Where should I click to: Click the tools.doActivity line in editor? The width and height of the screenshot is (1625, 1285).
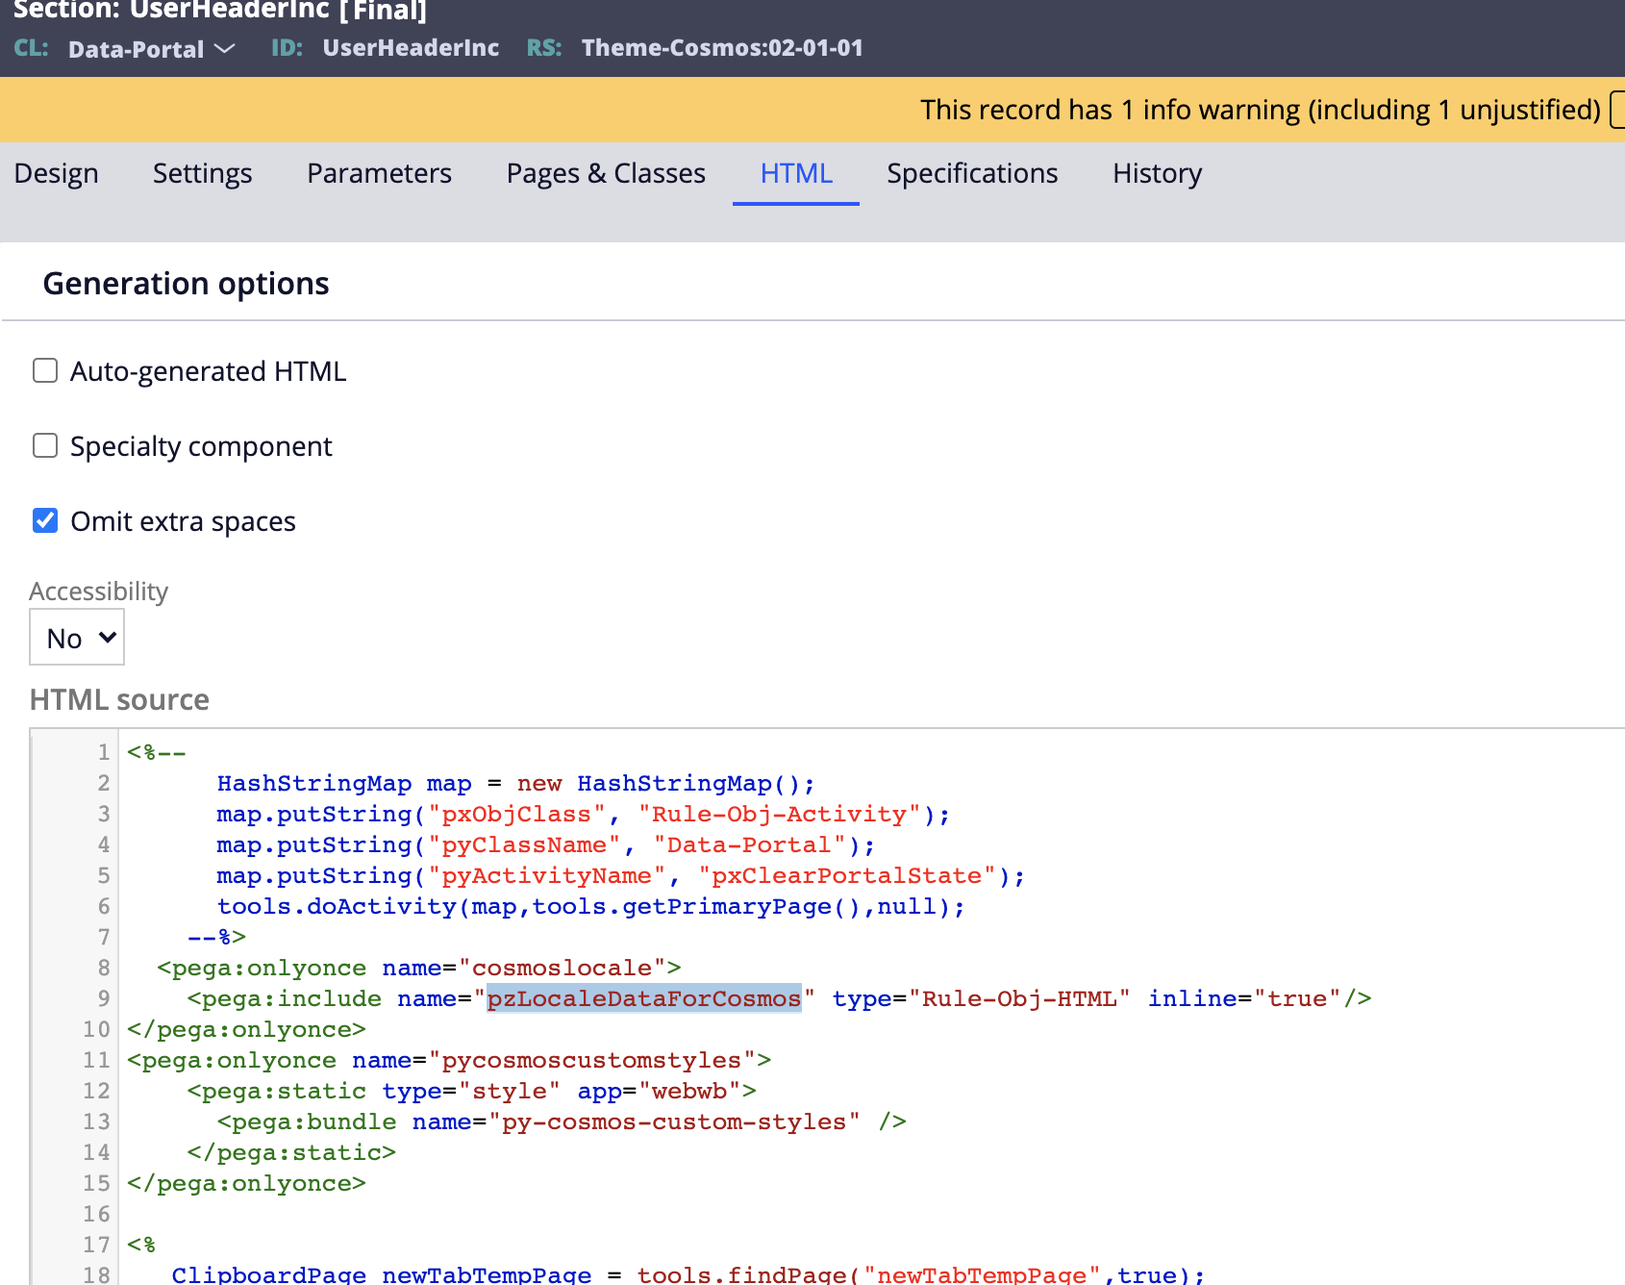coord(590,906)
